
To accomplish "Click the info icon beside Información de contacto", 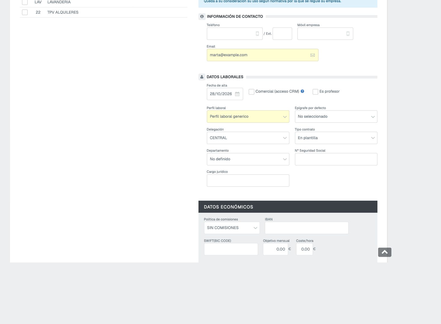I will pos(202,16).
